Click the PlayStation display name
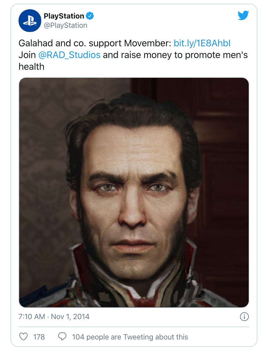 (x=64, y=16)
